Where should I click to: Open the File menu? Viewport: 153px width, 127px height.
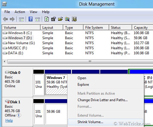[x=7, y=12]
